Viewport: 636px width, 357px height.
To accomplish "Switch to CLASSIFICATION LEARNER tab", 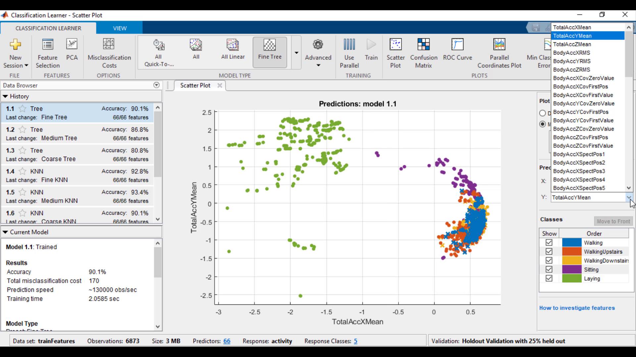I will [x=48, y=28].
